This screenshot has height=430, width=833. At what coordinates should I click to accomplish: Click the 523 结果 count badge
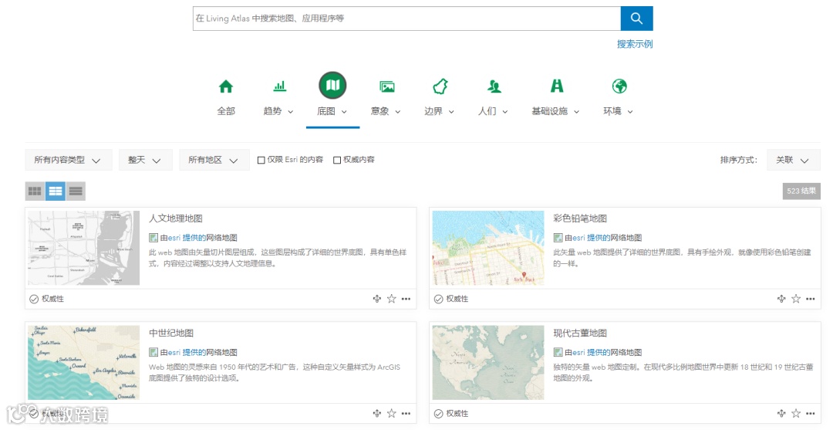pos(801,191)
